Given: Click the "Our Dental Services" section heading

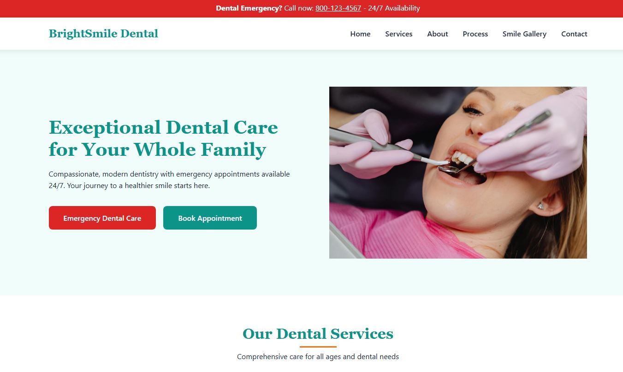Looking at the screenshot, I should 318,334.
